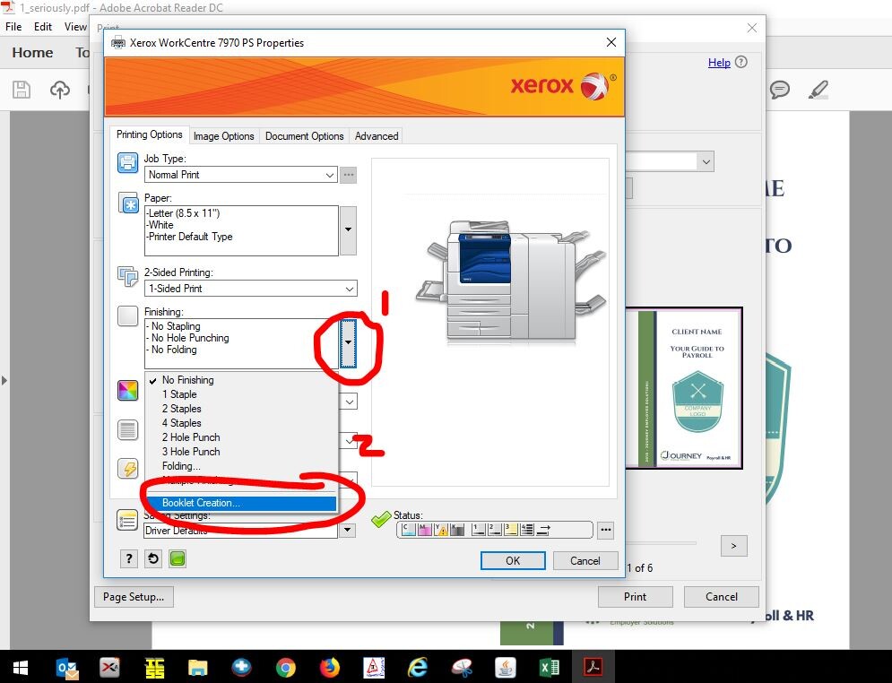This screenshot has height=683, width=892.
Task: Click the blank Finishing icon box
Action: (127, 316)
